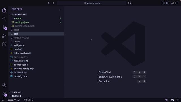
Task: Publish to cloud via status bar icon
Action: click(x=19, y=100)
